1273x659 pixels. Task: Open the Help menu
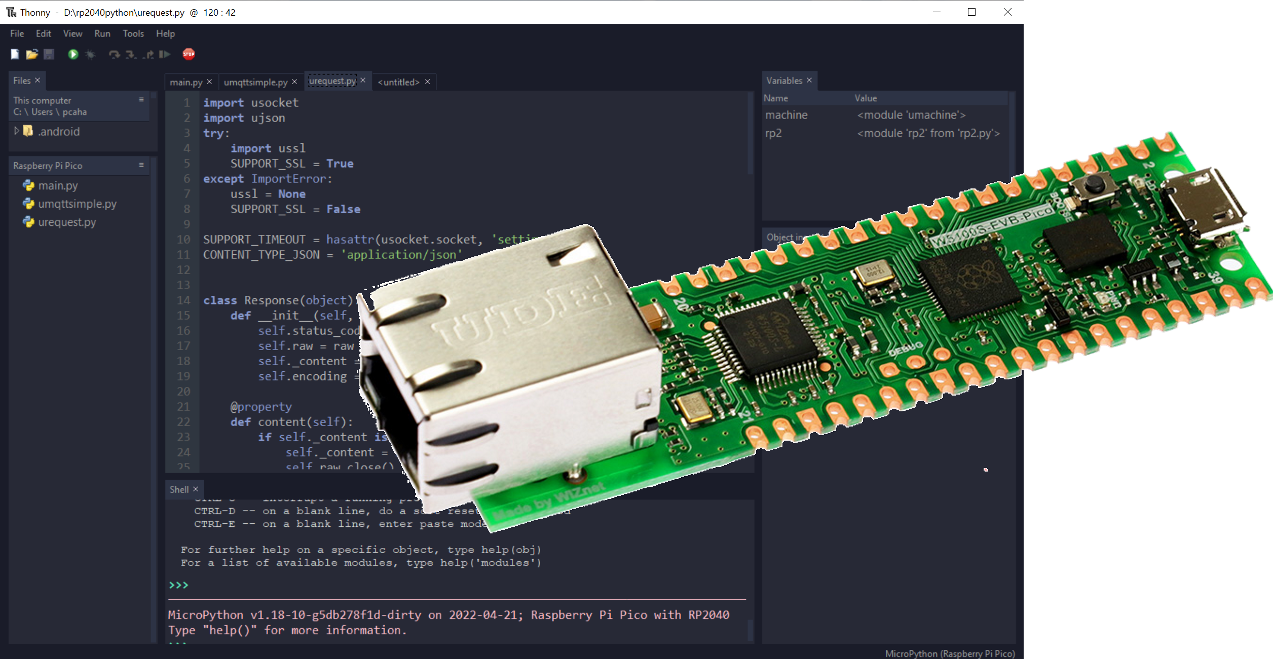(165, 33)
